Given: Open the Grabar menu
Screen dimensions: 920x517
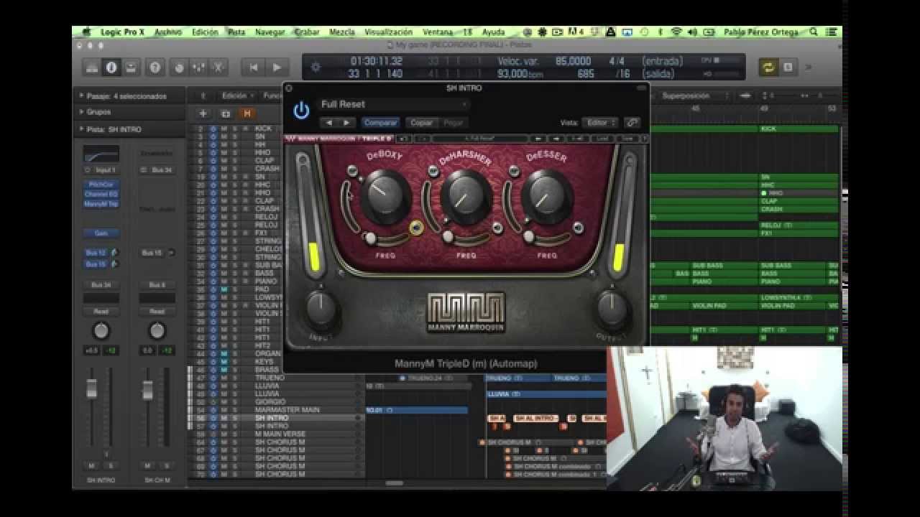Looking at the screenshot, I should click(308, 32).
